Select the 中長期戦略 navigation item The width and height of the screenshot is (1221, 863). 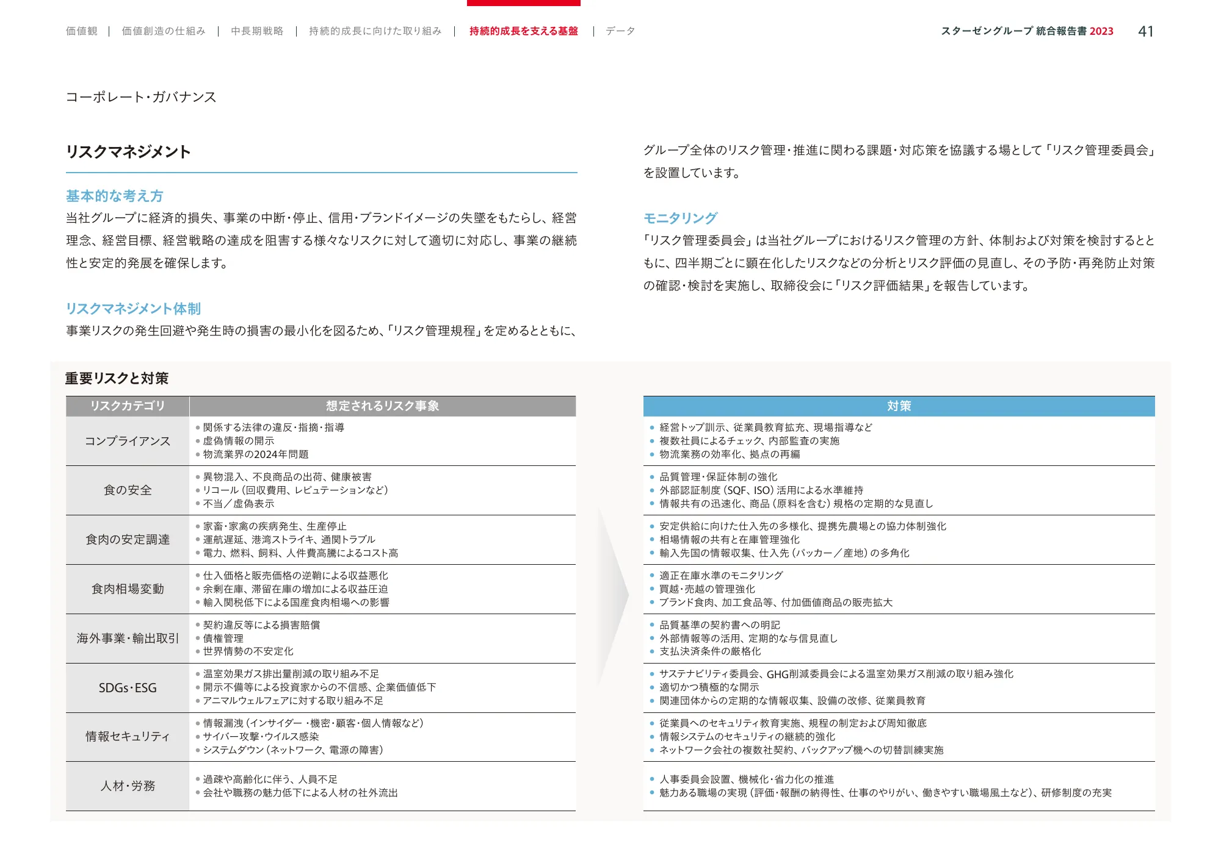(x=257, y=31)
